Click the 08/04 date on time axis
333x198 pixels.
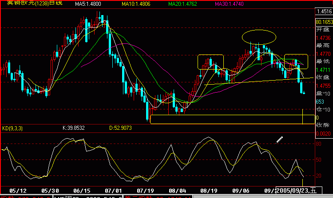177,191
